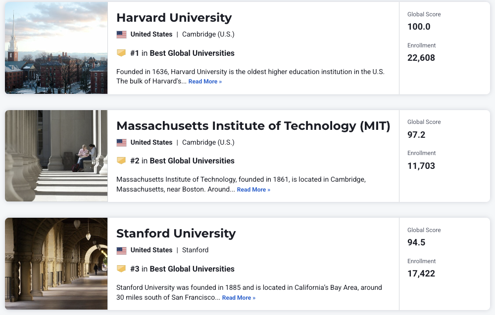Open the Harvard University title link
Image resolution: width=495 pixels, height=315 pixels.
[174, 18]
